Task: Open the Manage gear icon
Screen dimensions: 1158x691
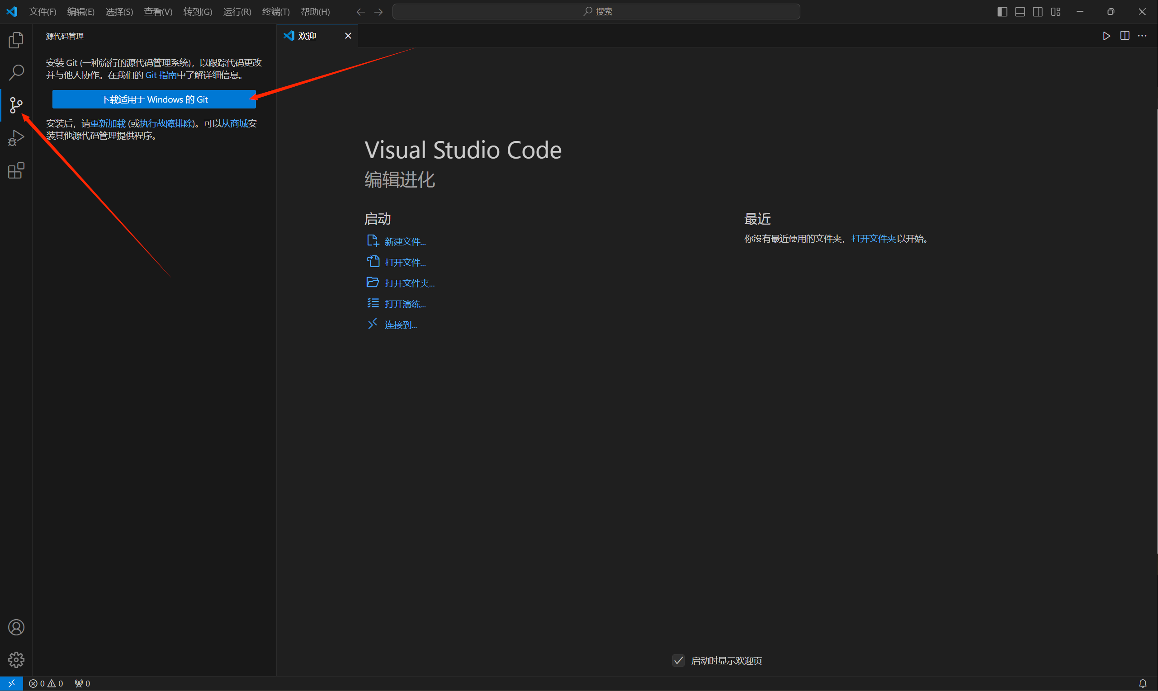Action: (x=16, y=660)
